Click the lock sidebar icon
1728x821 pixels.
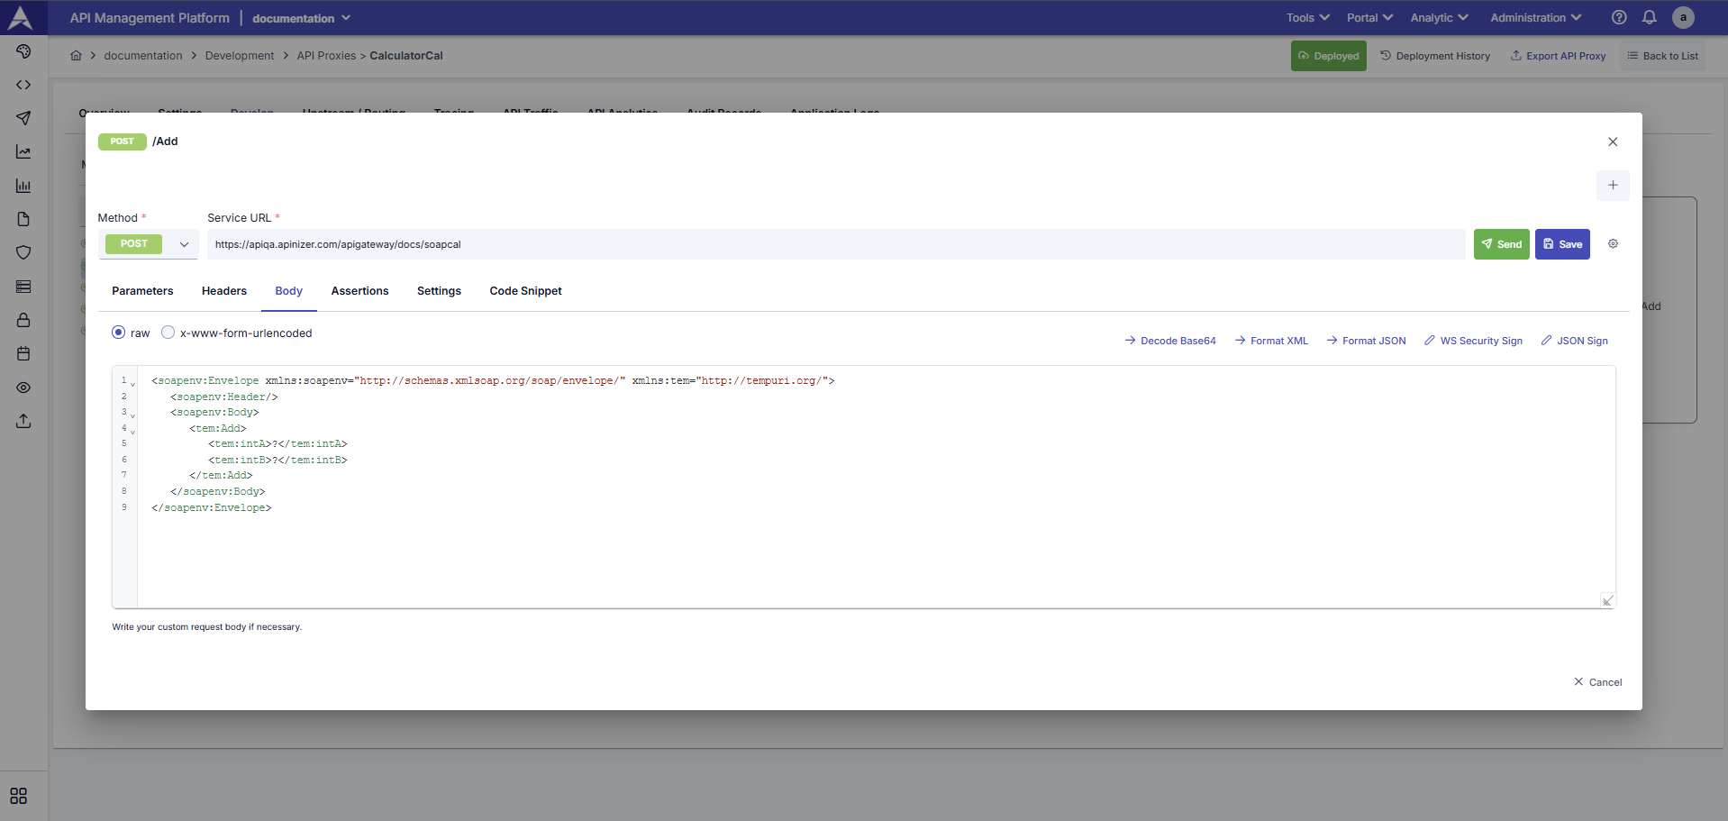23,320
